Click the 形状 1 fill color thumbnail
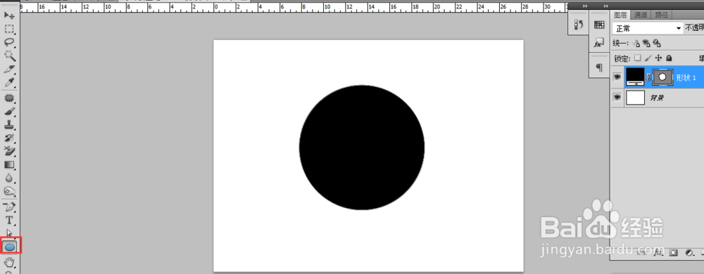The height and width of the screenshot is (274, 704). pos(635,77)
